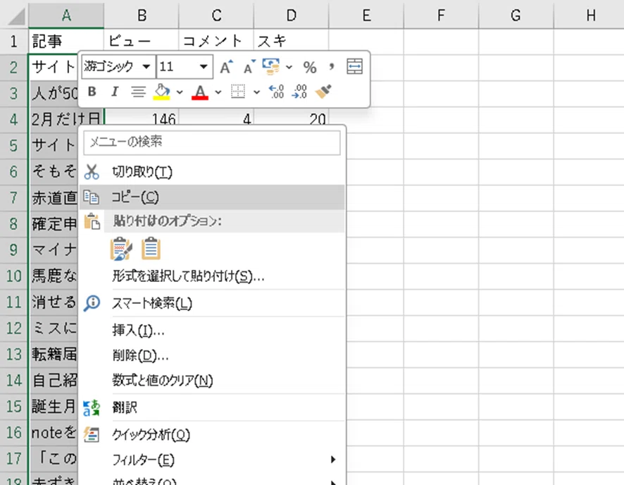Choose 切り取り(T) from context menu
The image size is (624, 485).
212,172
